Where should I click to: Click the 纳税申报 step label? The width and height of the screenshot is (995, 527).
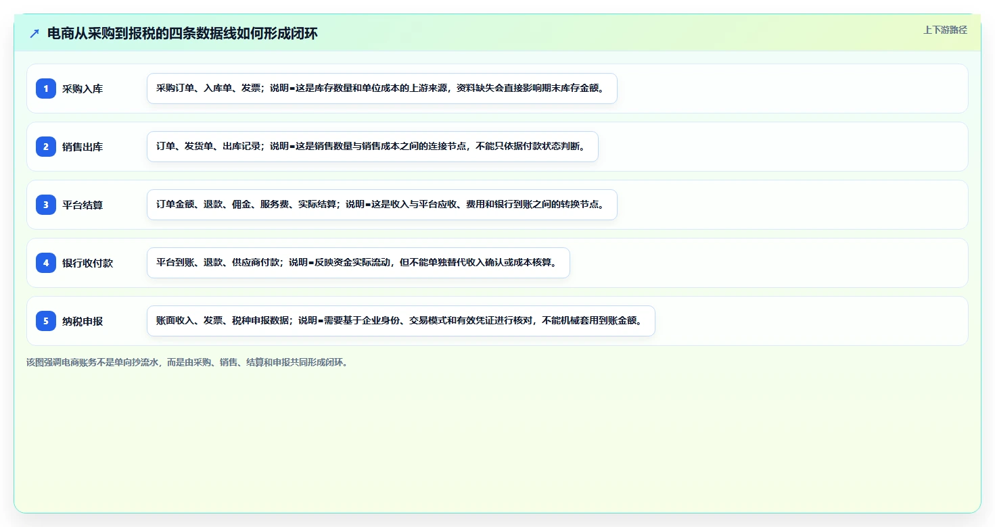pos(83,321)
